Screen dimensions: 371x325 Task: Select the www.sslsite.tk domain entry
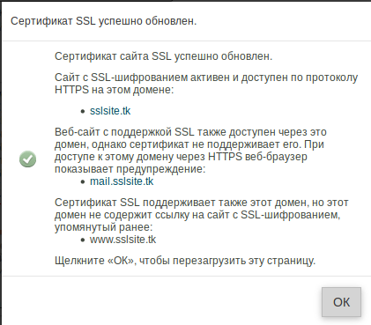click(x=122, y=240)
